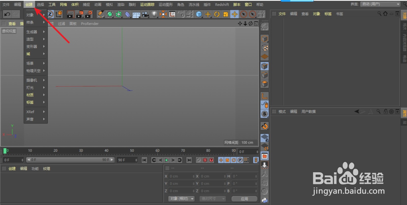This screenshot has width=407, height=205.
Task: Toggle the Tweak mode mouse icon
Action: 265,105
